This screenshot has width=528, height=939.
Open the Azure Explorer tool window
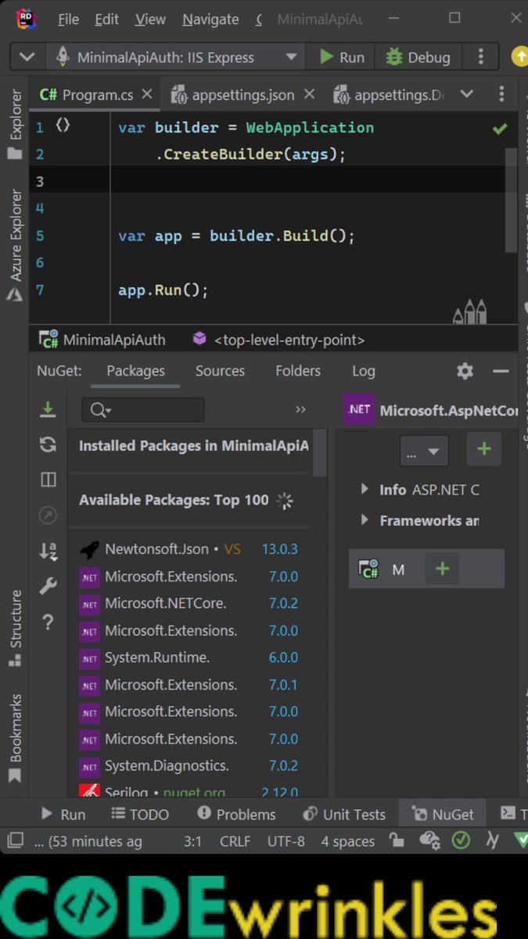pos(15,245)
